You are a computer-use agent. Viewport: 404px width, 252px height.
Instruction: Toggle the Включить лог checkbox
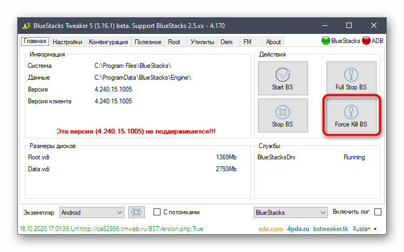[378, 212]
